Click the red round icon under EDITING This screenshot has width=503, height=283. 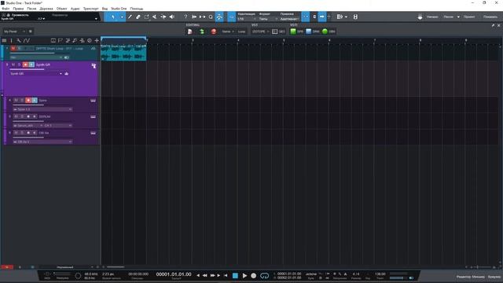point(214,31)
